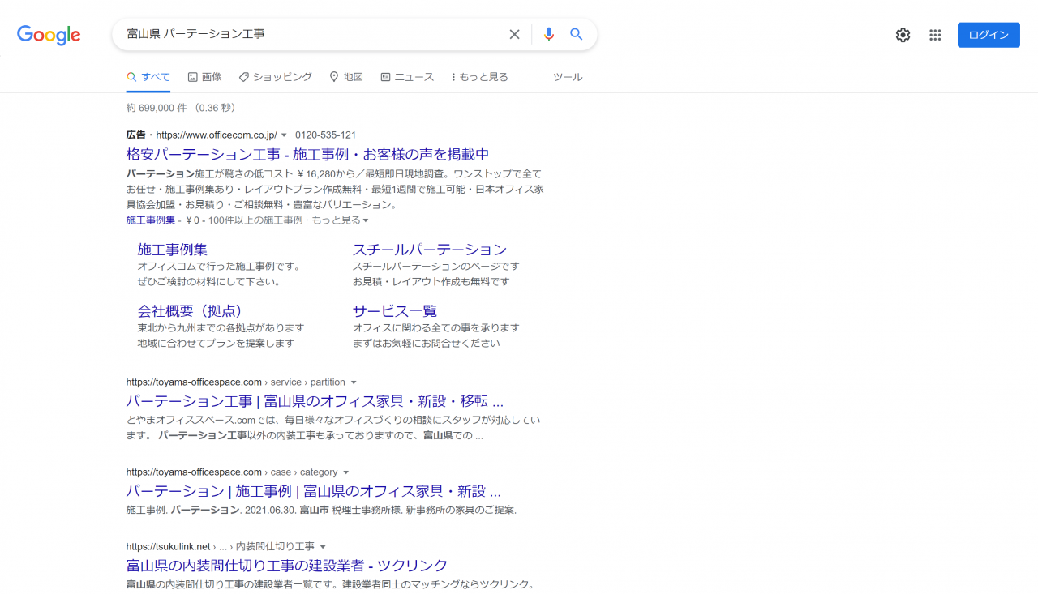Image resolution: width=1038 pixels, height=594 pixels.
Task: Open 富山県の内装間仕切り工事の建設業者 - ツクリンク result
Action: click(286, 566)
